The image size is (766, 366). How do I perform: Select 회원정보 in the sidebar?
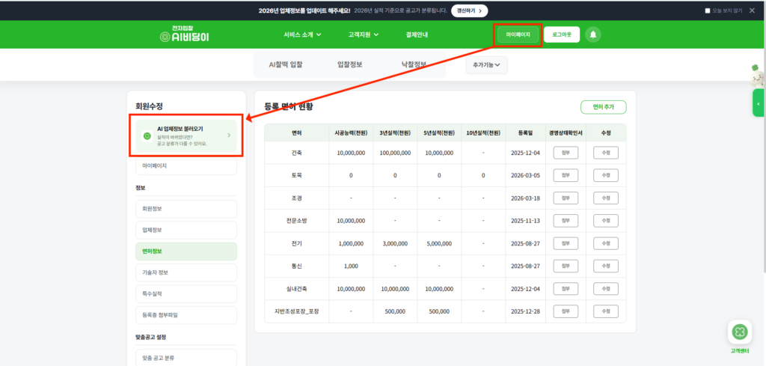186,209
